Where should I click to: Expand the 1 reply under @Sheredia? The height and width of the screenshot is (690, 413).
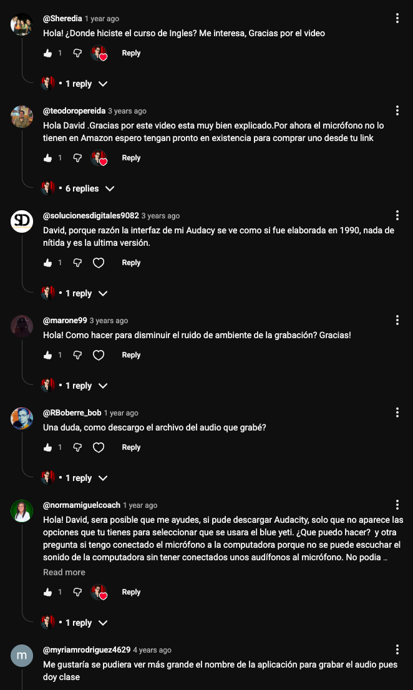tap(74, 84)
